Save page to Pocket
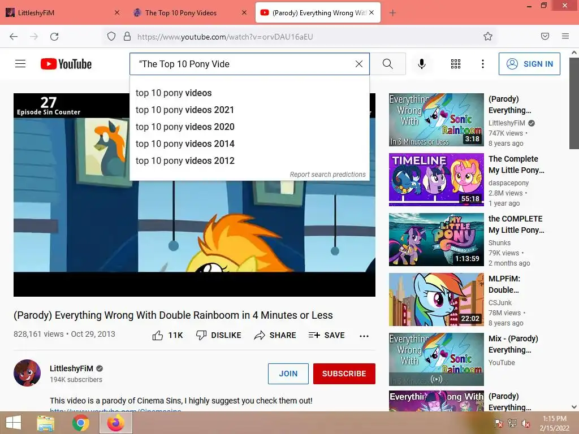The image size is (579, 434). pos(545,36)
